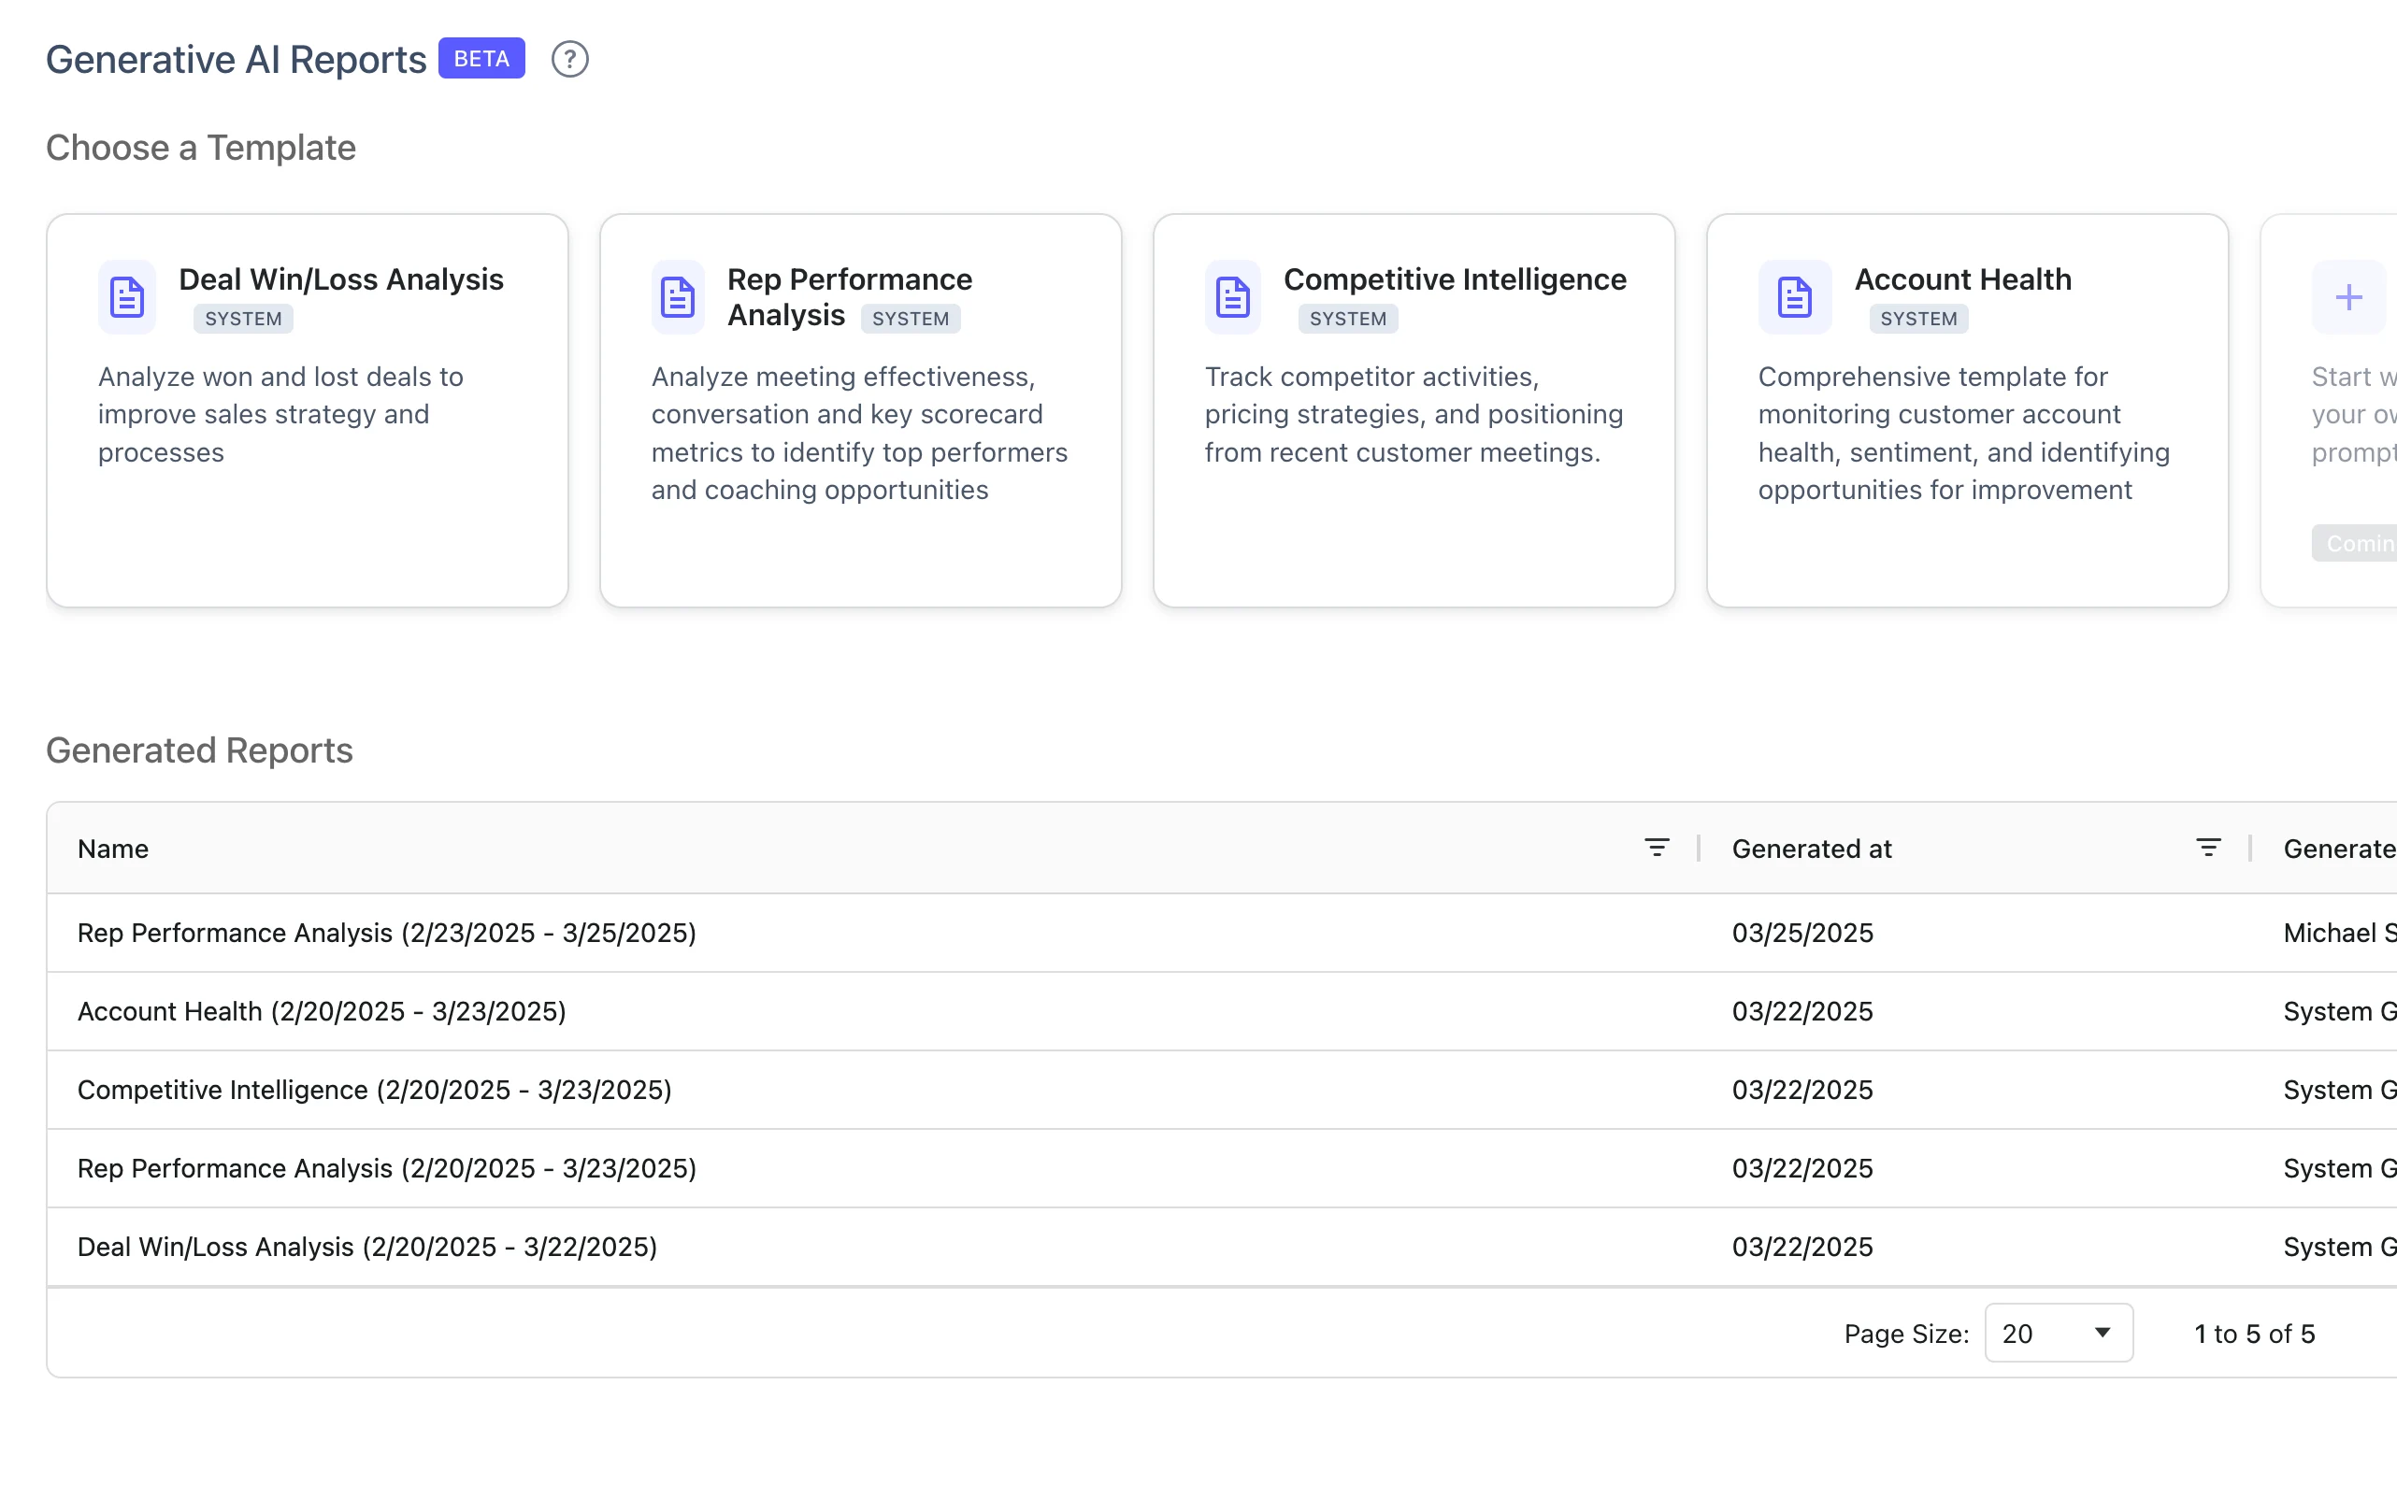The image size is (2397, 1499).
Task: Click the Generated Reports section heading
Action: tap(199, 750)
